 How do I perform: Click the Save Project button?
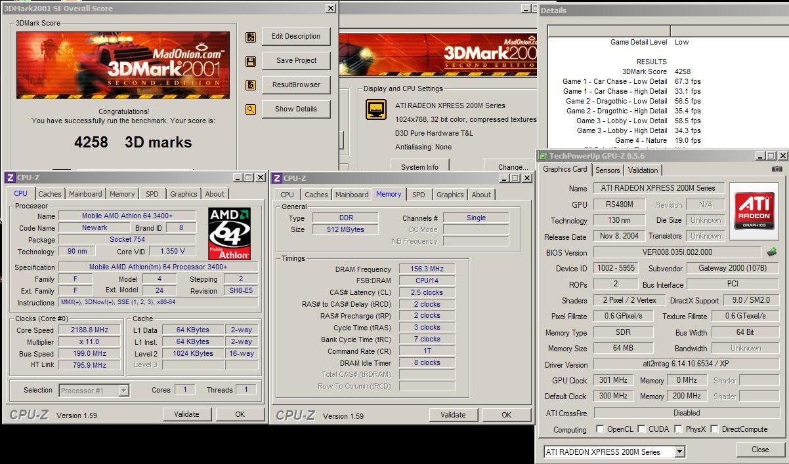click(296, 61)
